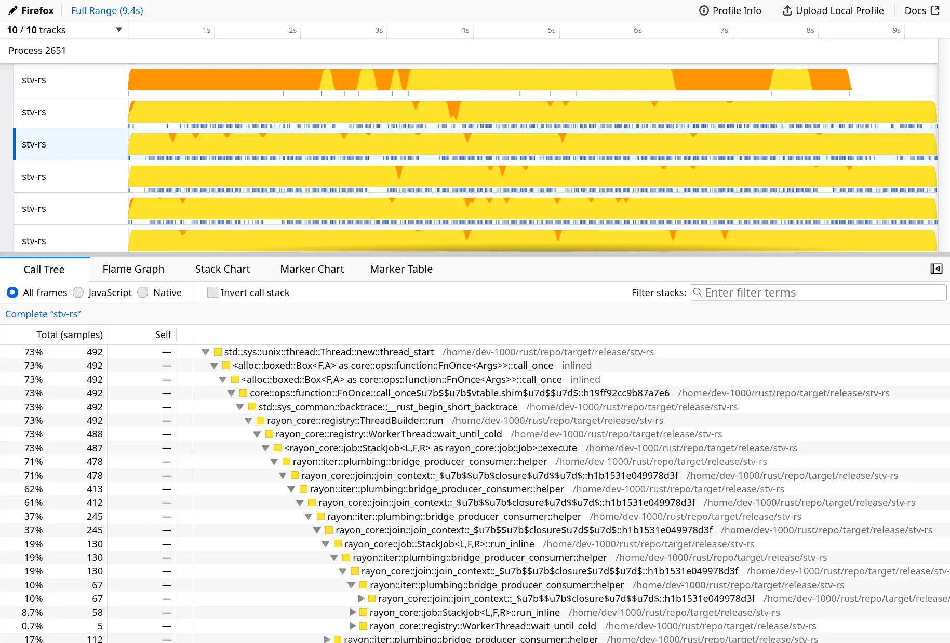Click the magnifying glass in Filter stacks

(x=698, y=292)
